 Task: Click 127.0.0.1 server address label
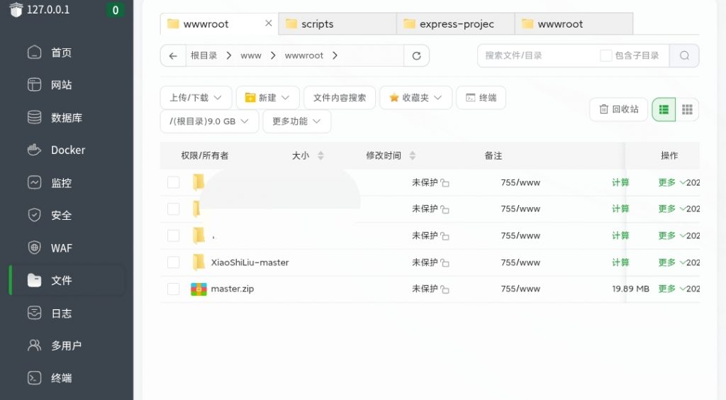(48, 10)
